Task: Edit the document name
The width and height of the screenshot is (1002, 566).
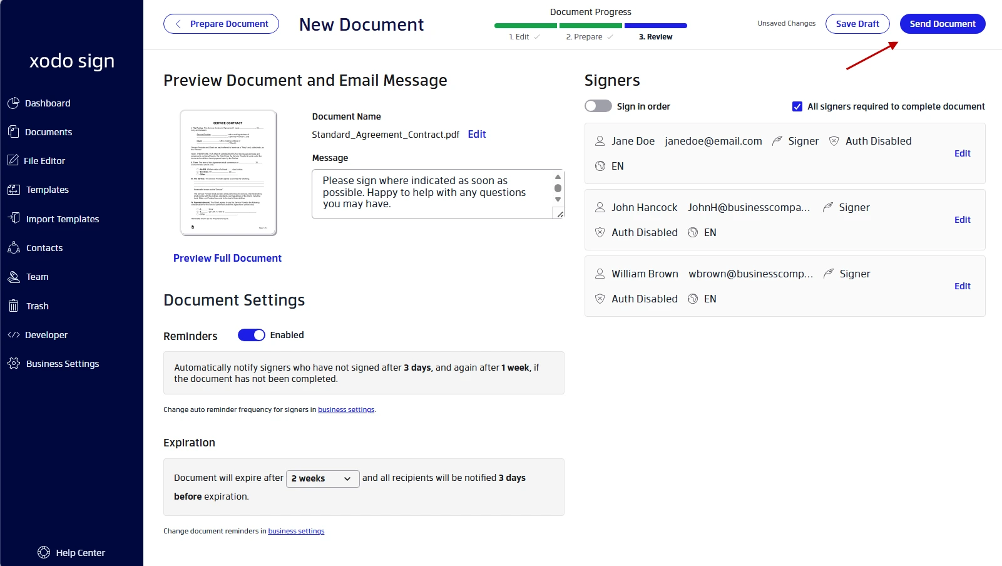Action: click(x=476, y=134)
